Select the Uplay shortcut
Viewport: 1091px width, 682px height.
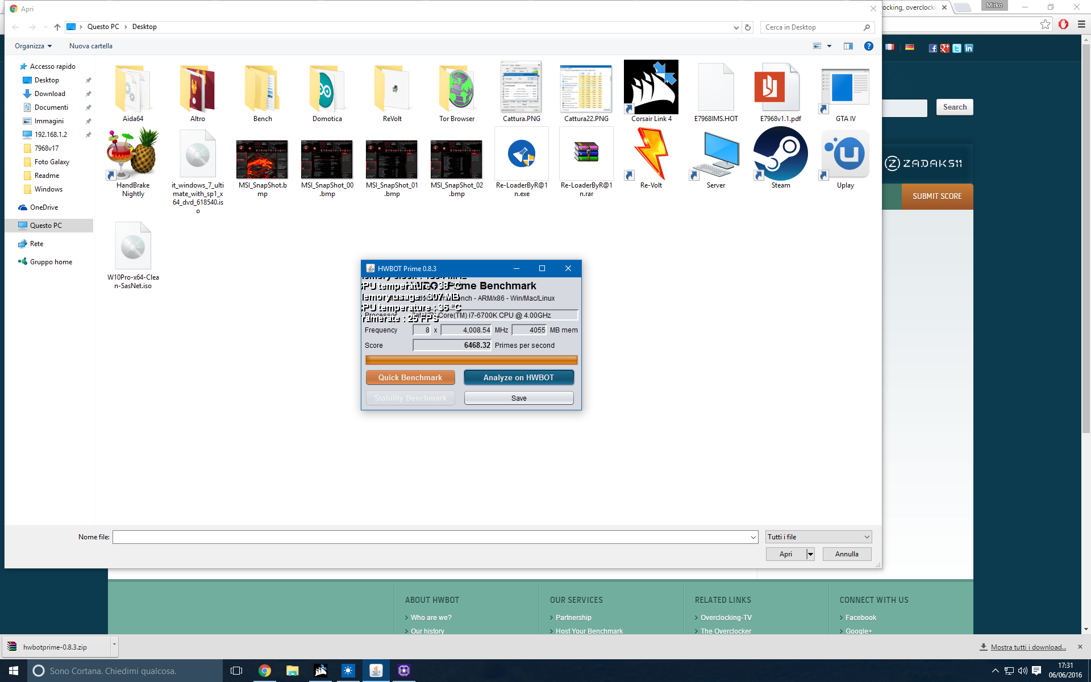tap(846, 159)
